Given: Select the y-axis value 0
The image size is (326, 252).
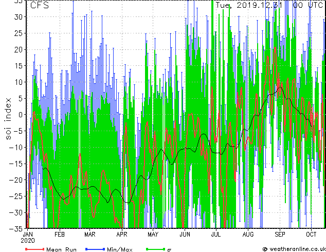Looking at the screenshot, I should point(20,115).
